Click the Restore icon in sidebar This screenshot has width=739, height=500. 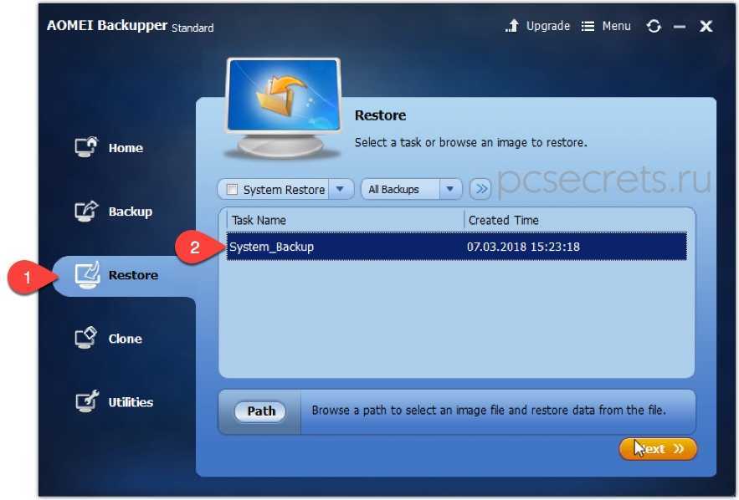coord(87,275)
